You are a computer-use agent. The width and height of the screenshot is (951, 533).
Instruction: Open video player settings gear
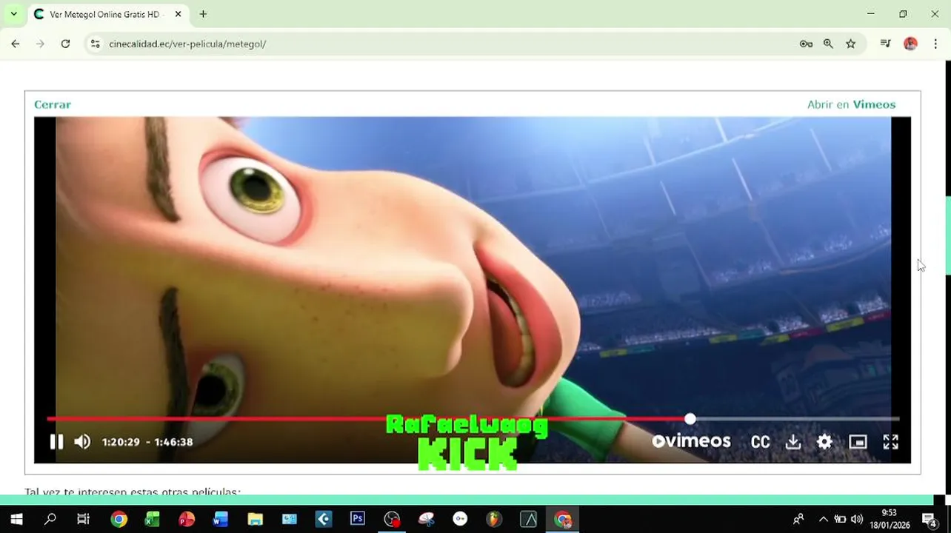[824, 442]
